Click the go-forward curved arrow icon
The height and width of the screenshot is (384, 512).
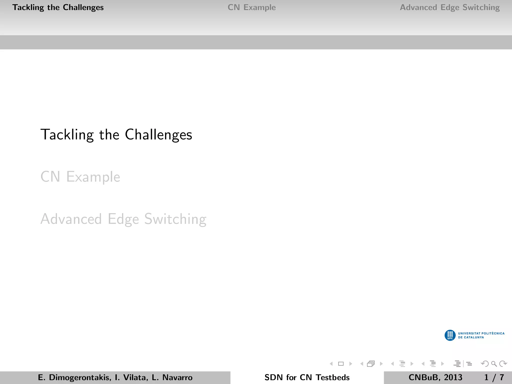[503, 364]
